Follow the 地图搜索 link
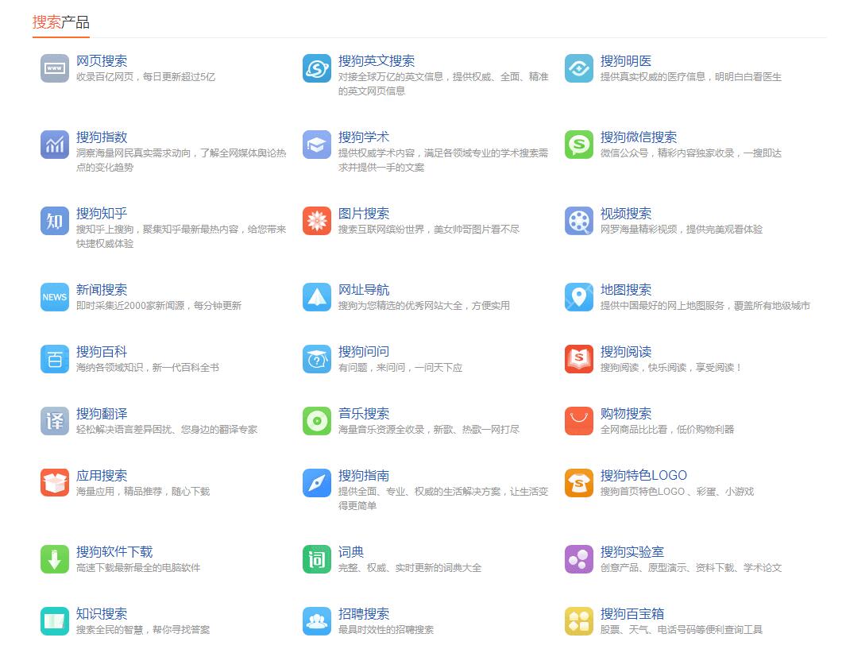This screenshot has width=846, height=649. [626, 290]
